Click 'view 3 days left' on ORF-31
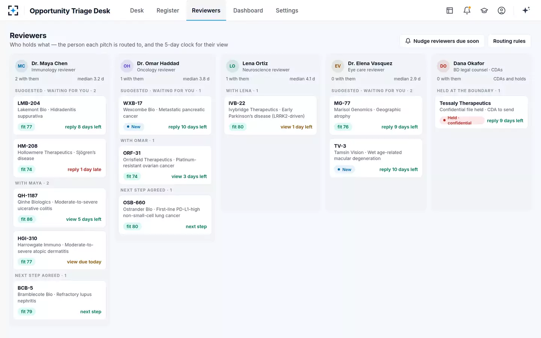Image resolution: width=541 pixels, height=338 pixels. [x=189, y=177]
